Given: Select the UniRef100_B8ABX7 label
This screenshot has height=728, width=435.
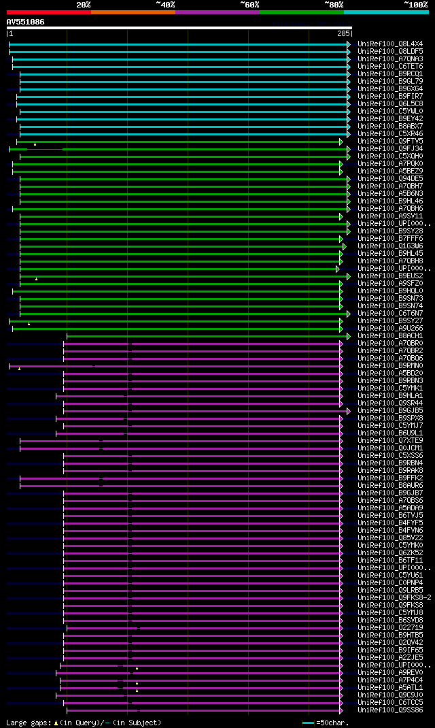Looking at the screenshot, I should [x=390, y=127].
